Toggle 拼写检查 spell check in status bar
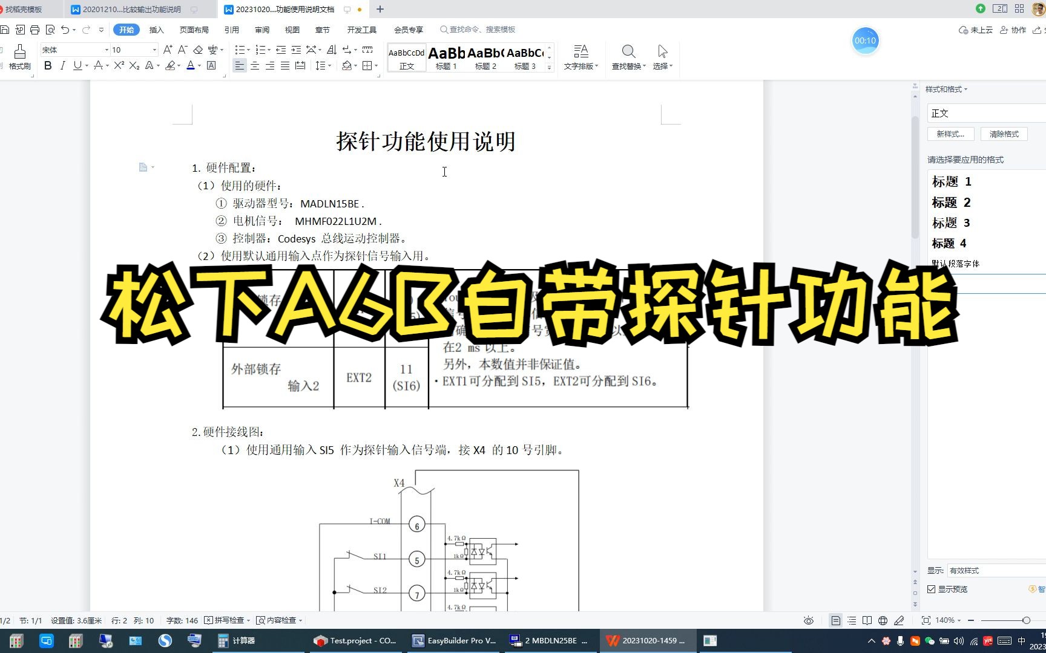This screenshot has width=1046, height=653. pos(226,620)
